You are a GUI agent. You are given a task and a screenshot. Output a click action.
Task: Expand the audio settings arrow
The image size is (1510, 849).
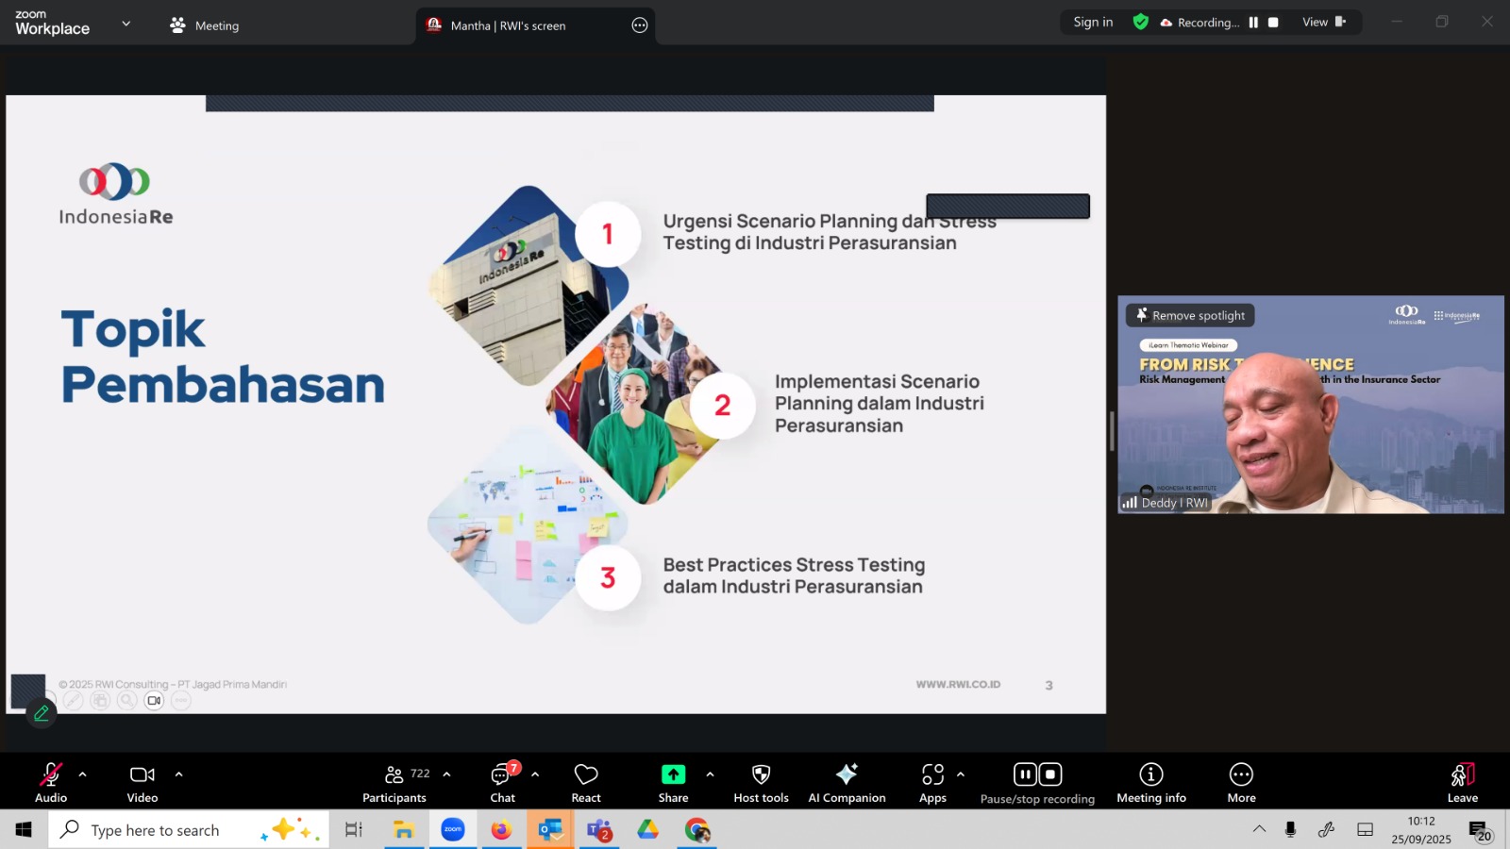(x=83, y=774)
